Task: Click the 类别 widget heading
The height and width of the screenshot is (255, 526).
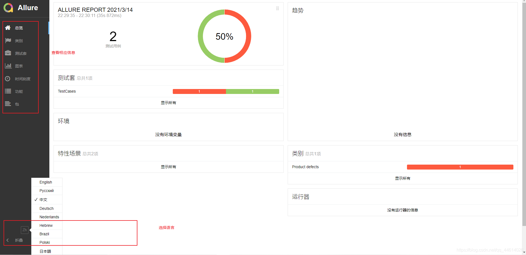Action: 298,153
